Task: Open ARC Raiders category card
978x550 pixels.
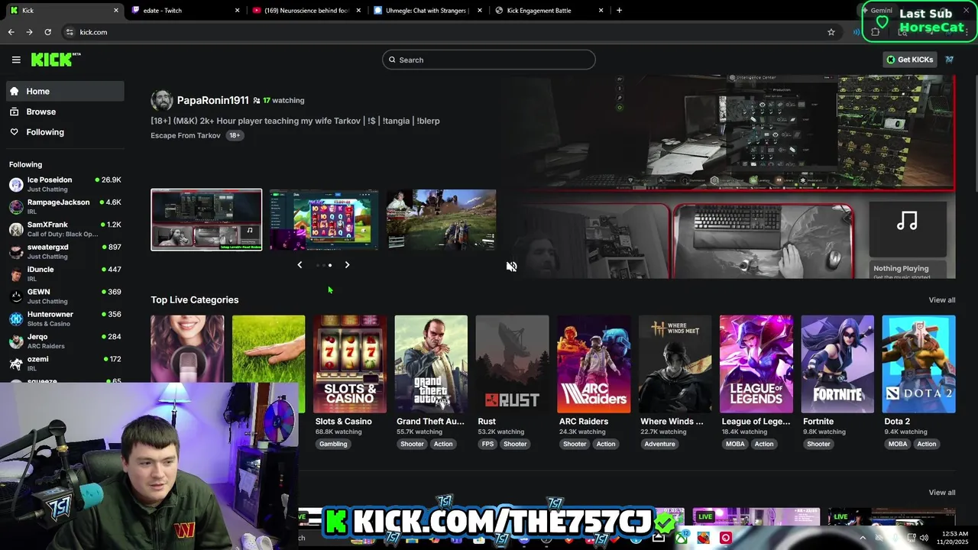Action: 594,364
